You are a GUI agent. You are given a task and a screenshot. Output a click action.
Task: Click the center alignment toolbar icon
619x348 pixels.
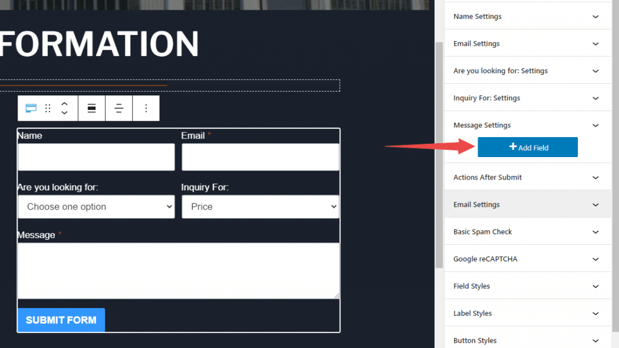(x=119, y=108)
